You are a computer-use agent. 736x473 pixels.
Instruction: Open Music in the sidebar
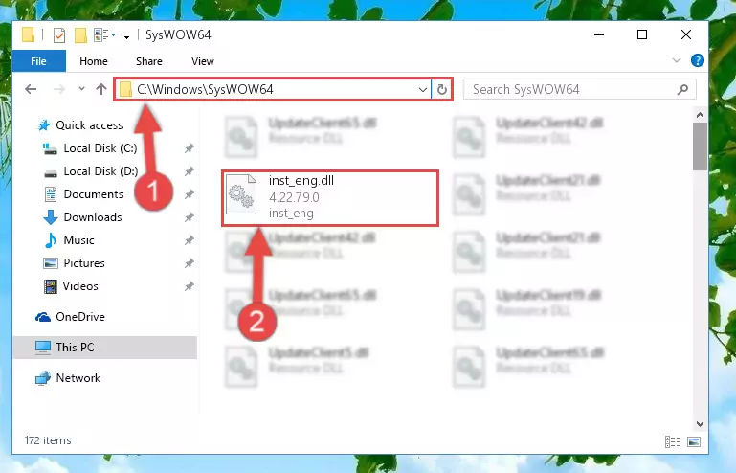(x=69, y=240)
